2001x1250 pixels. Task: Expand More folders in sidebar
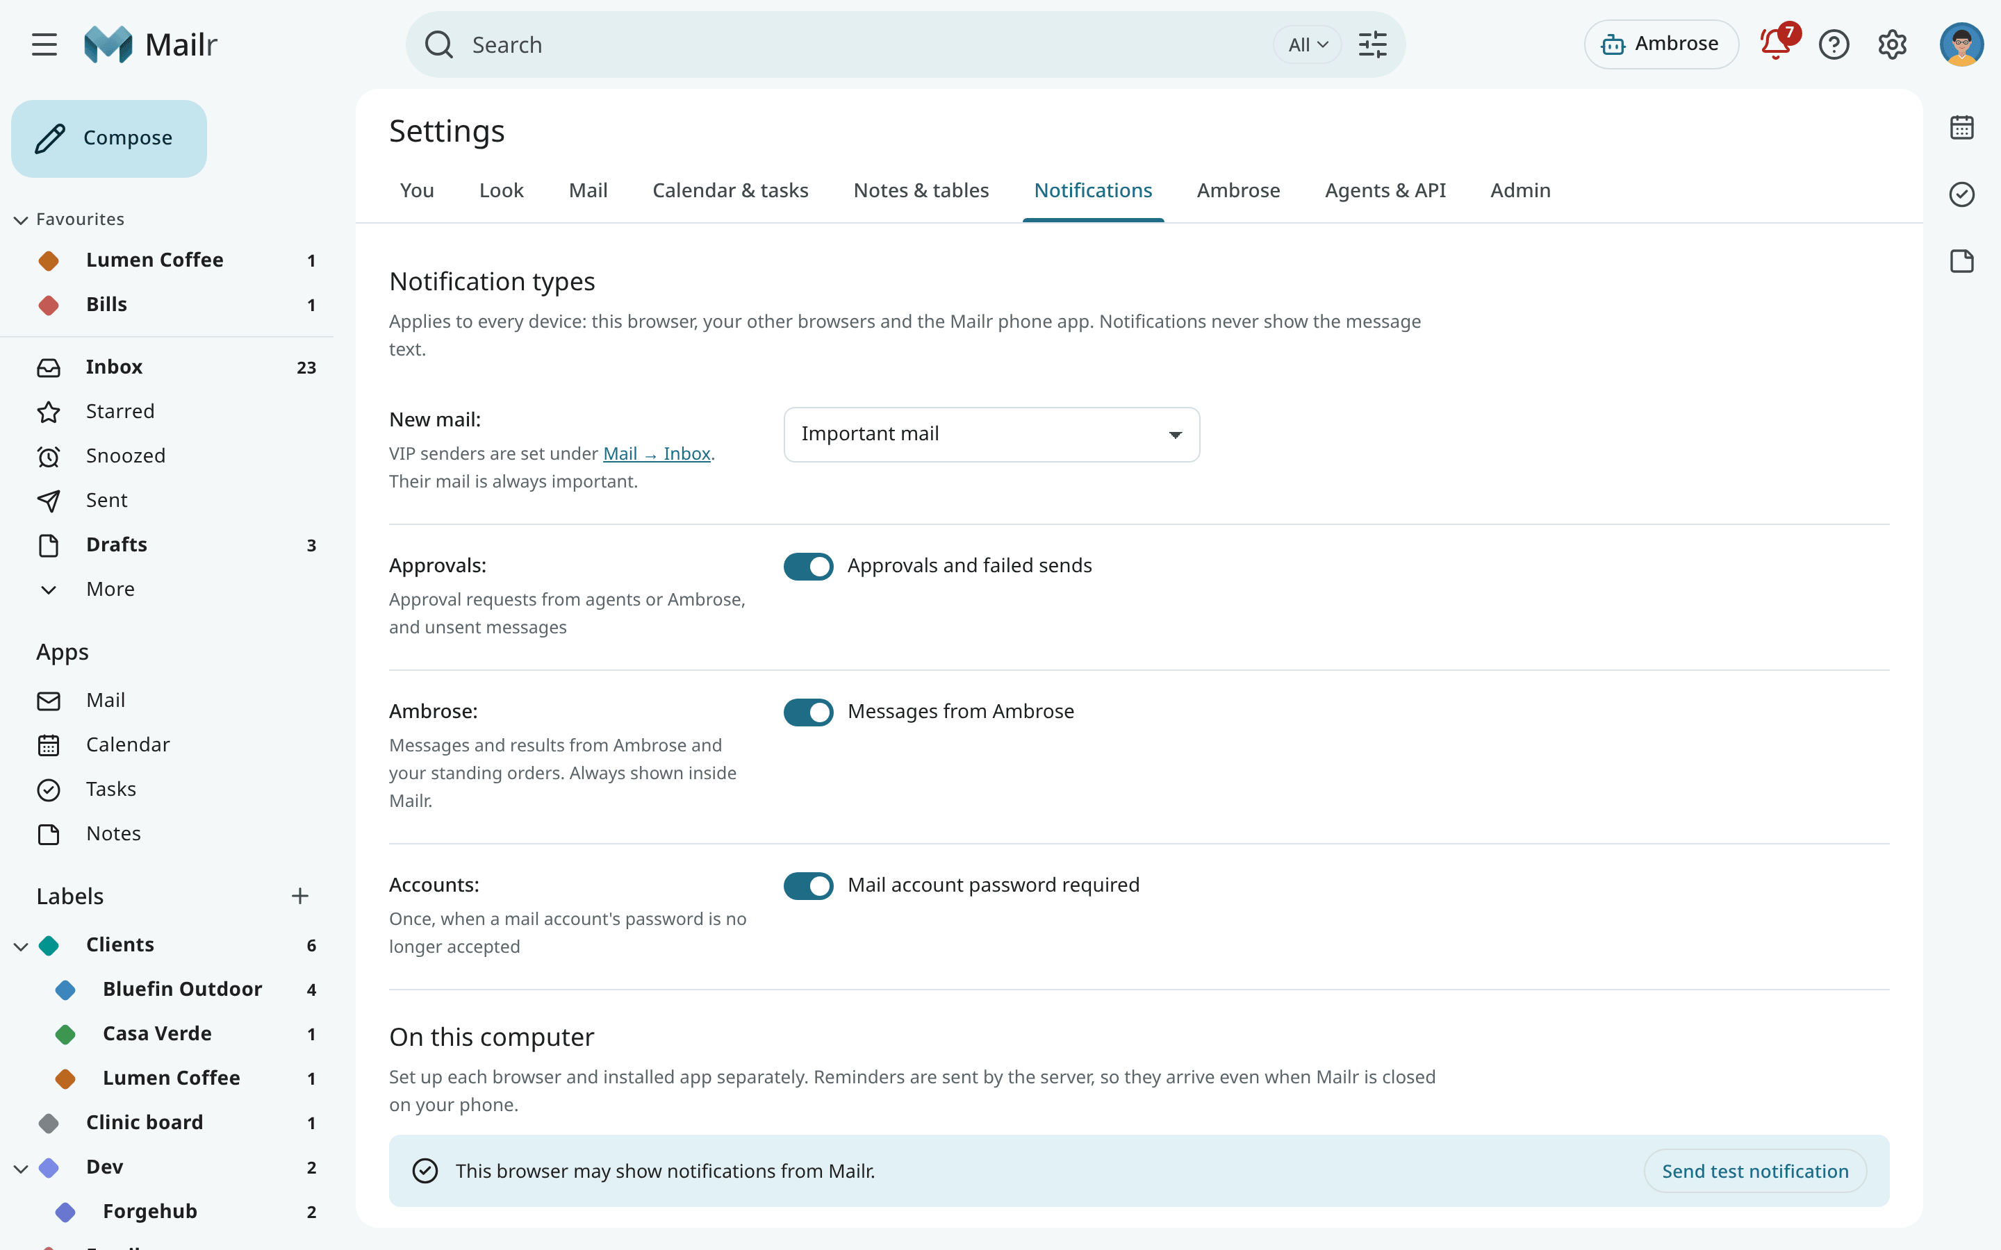point(167,590)
